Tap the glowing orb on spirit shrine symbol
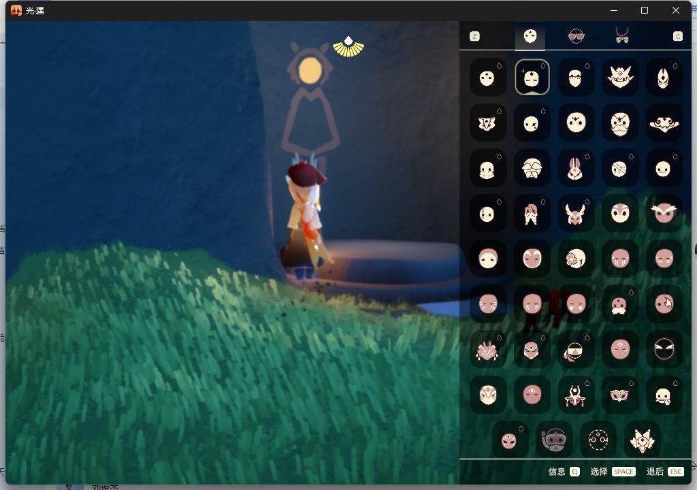 310,71
